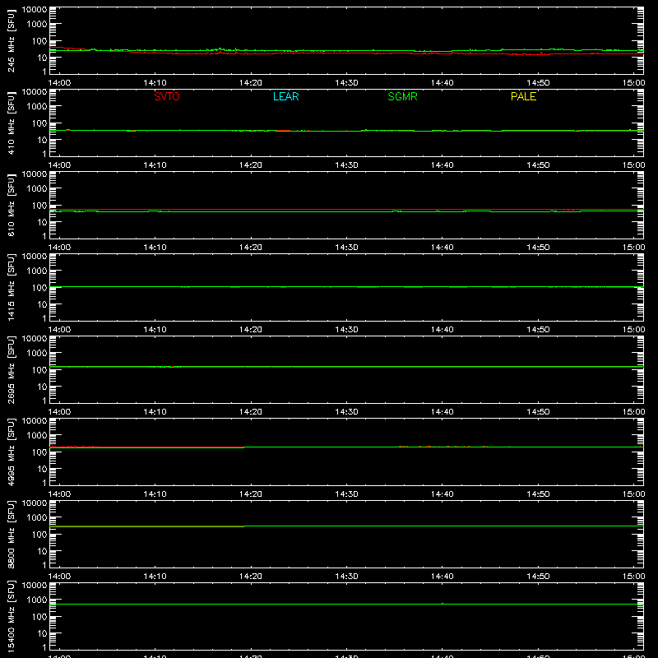Click the 14:00 time label below 410 MHz plot

click(59, 165)
